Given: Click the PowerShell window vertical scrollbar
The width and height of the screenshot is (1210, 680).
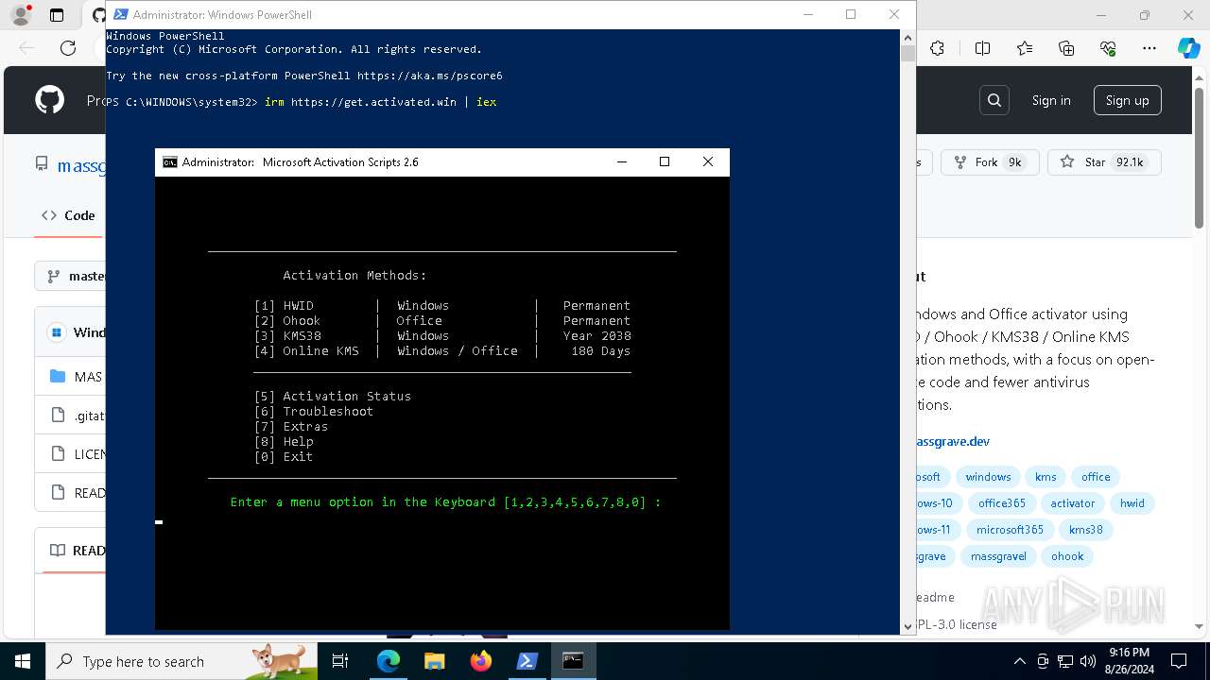Looking at the screenshot, I should tap(907, 331).
